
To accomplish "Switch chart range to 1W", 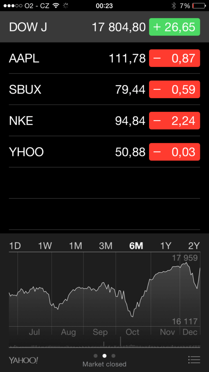I will click(45, 246).
